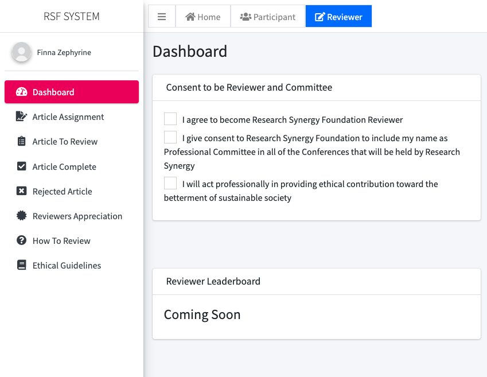Select the Reviewer tab

[x=338, y=17]
